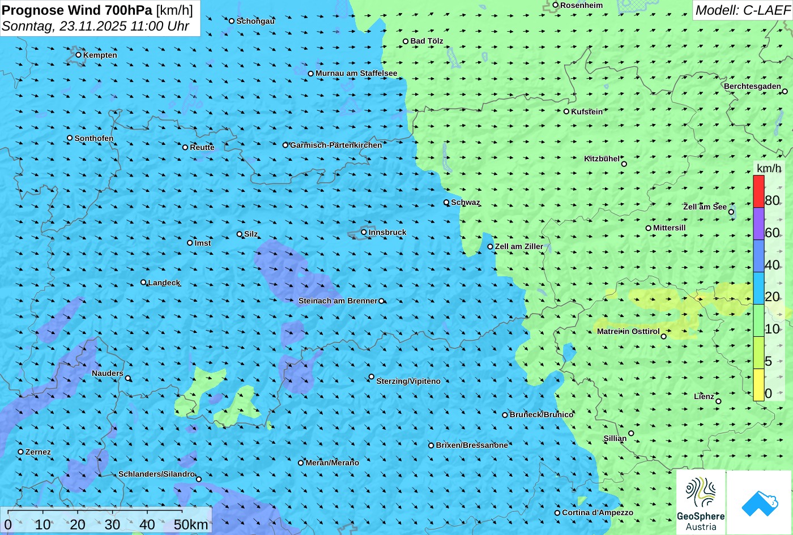Click the Nauders location marker

(x=128, y=378)
